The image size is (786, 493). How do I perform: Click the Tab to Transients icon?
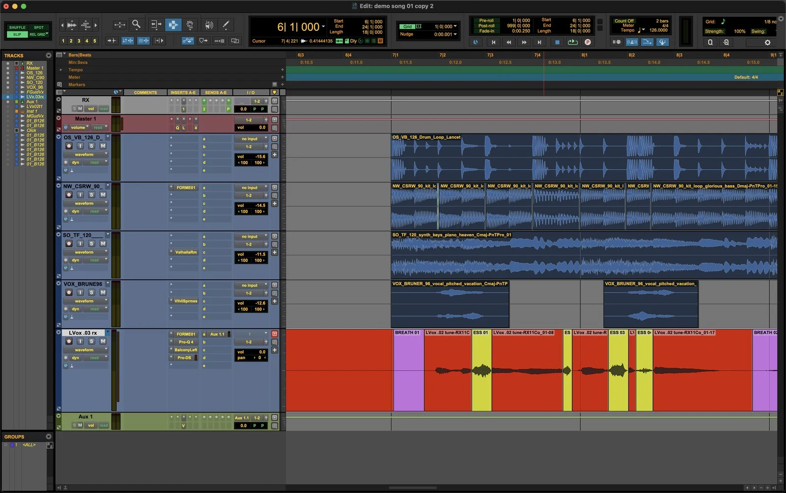coord(112,41)
